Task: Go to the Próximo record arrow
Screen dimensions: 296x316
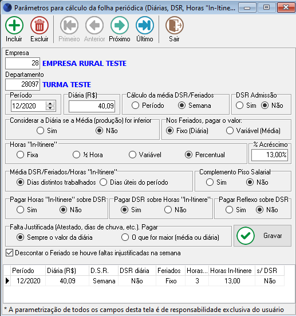Action: click(120, 26)
